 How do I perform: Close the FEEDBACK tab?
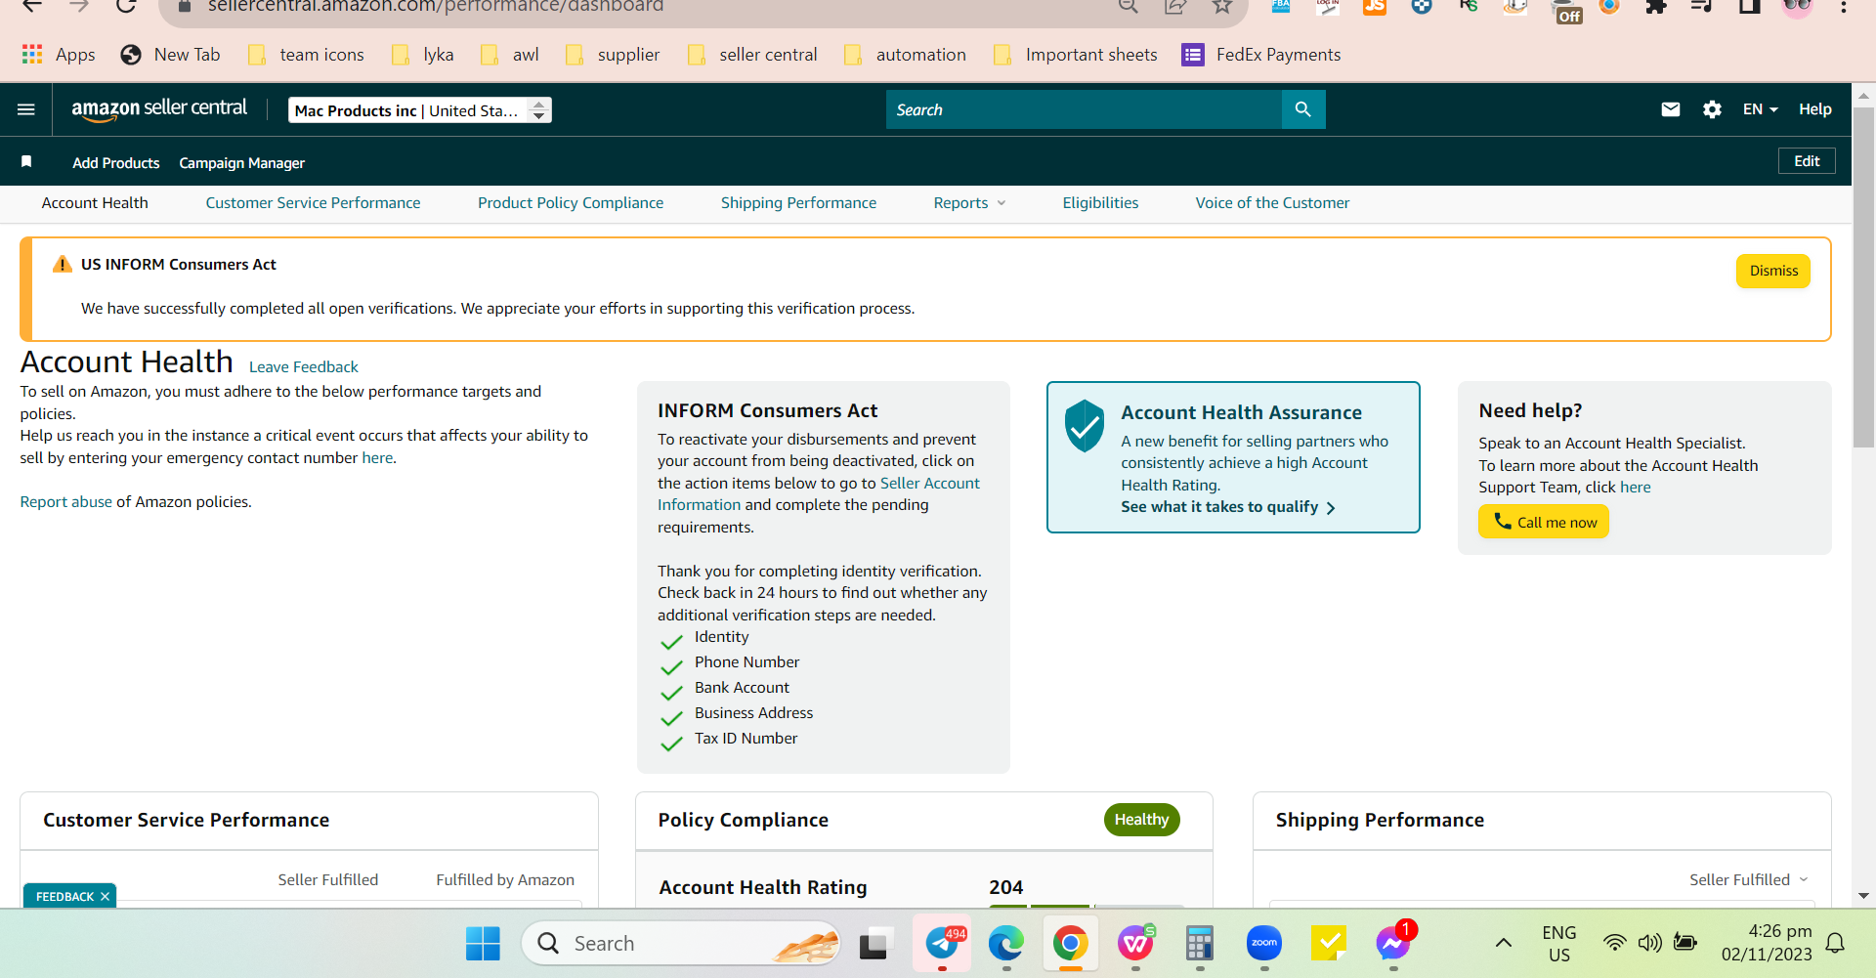[x=105, y=897]
